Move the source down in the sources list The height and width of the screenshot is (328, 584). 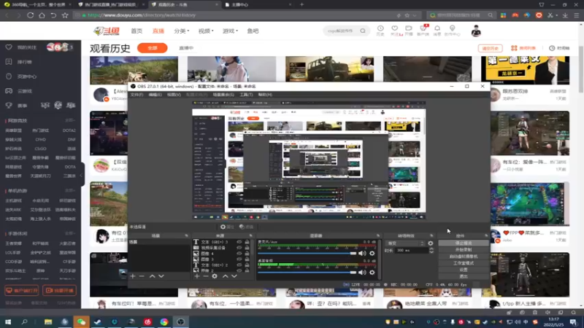pos(234,276)
